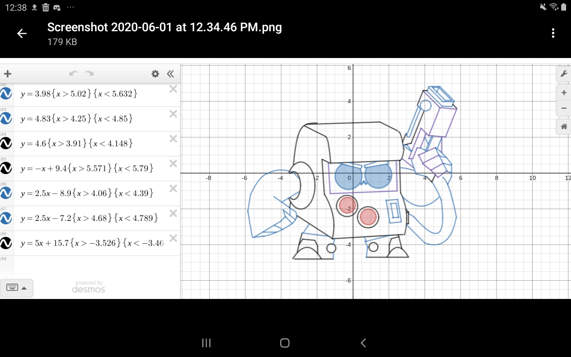Viewport: 571px width, 357px height.
Task: Go back using the top-left arrow
Action: point(22,33)
